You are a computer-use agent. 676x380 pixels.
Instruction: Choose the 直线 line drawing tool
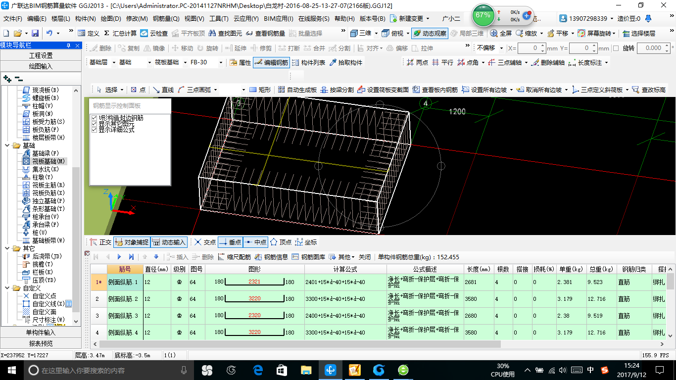pos(163,90)
